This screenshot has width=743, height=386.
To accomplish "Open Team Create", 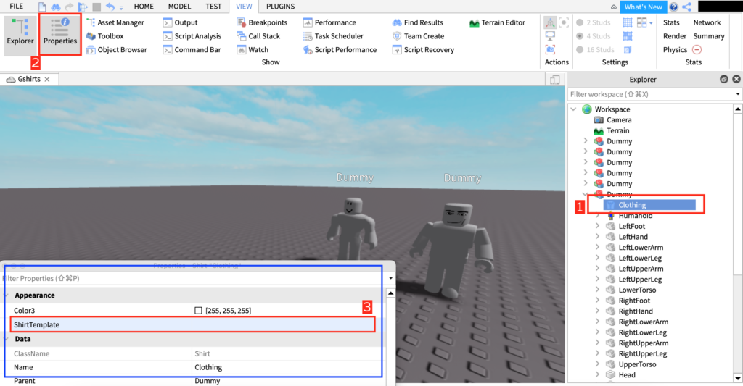I will [418, 36].
